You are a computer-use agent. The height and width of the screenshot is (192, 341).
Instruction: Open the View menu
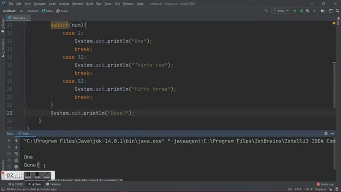28,4
